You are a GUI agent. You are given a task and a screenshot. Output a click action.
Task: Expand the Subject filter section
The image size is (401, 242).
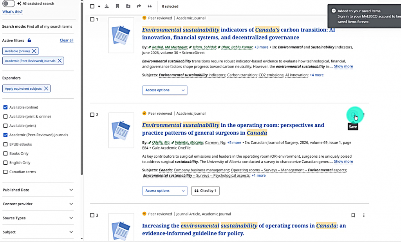click(38, 232)
